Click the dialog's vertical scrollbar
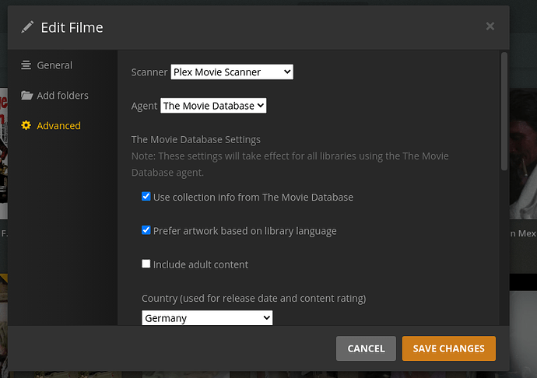This screenshot has width=537, height=378. click(504, 109)
